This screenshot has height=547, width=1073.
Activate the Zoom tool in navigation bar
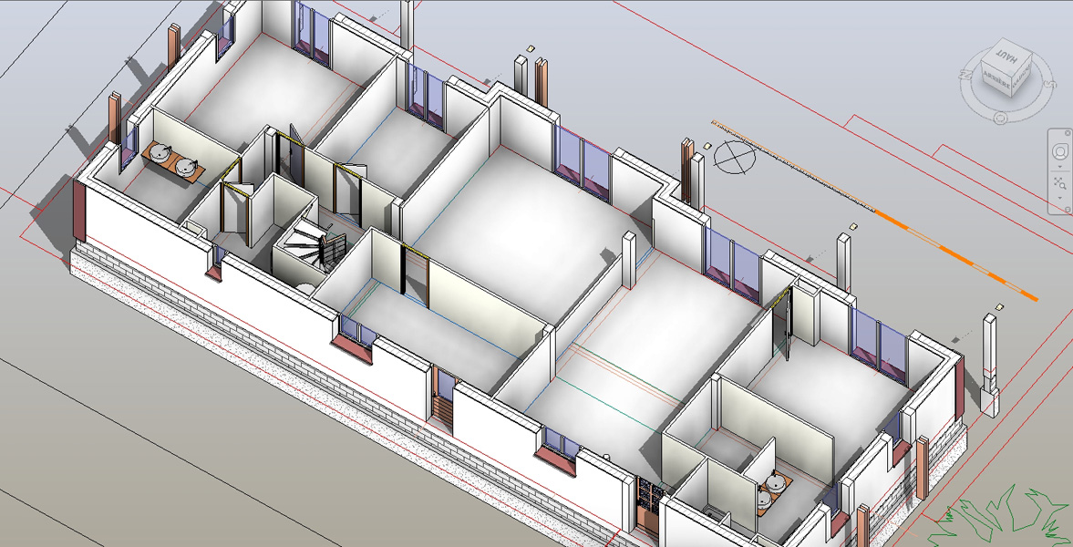[x=1059, y=183]
